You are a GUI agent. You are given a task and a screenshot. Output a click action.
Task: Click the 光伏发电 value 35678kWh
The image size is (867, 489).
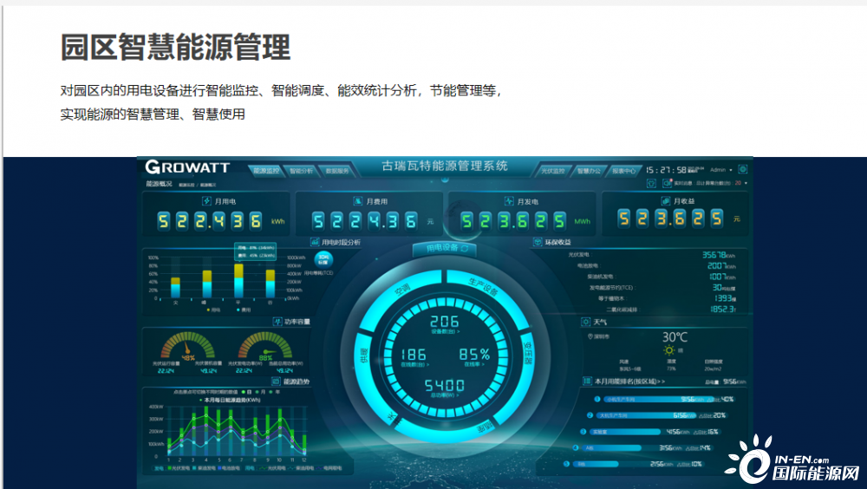click(x=718, y=255)
